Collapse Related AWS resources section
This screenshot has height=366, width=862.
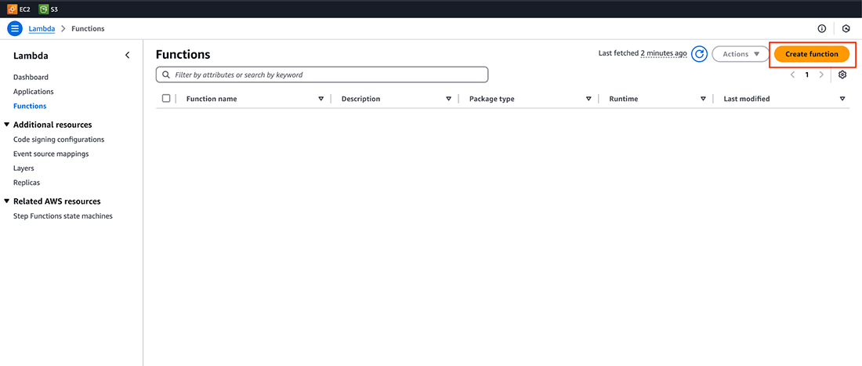click(6, 201)
